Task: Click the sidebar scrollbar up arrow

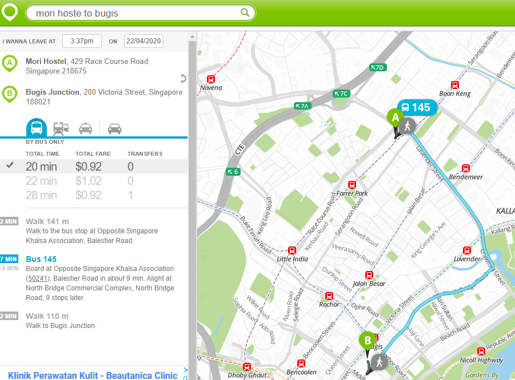Action: pos(193,37)
